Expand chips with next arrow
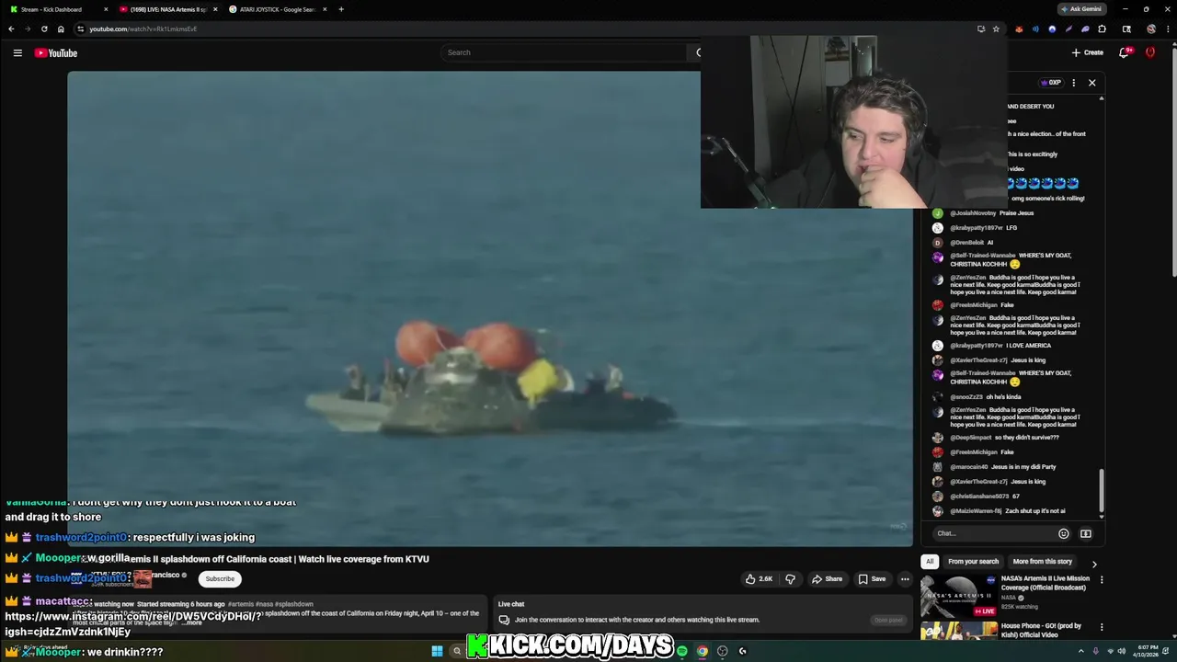The height and width of the screenshot is (662, 1177). [x=1093, y=564]
